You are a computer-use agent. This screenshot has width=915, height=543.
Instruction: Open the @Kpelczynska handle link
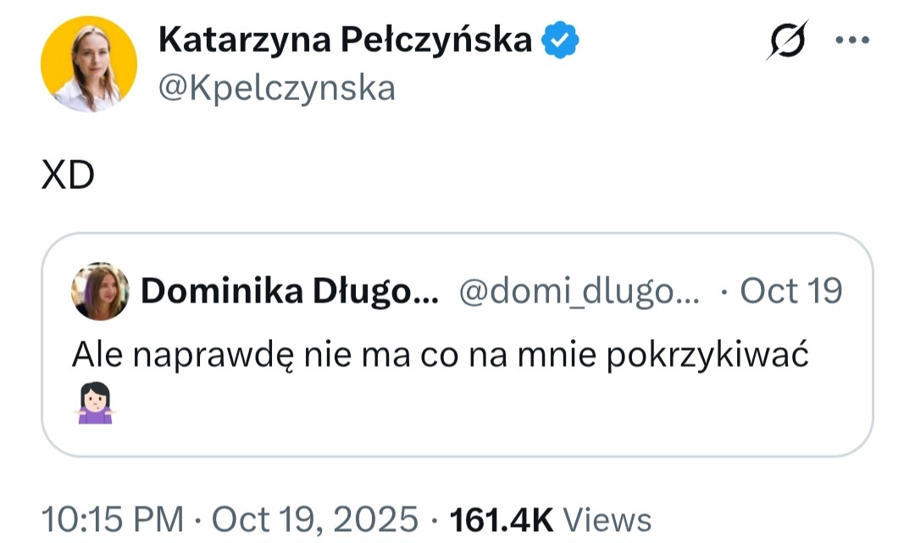click(x=277, y=87)
